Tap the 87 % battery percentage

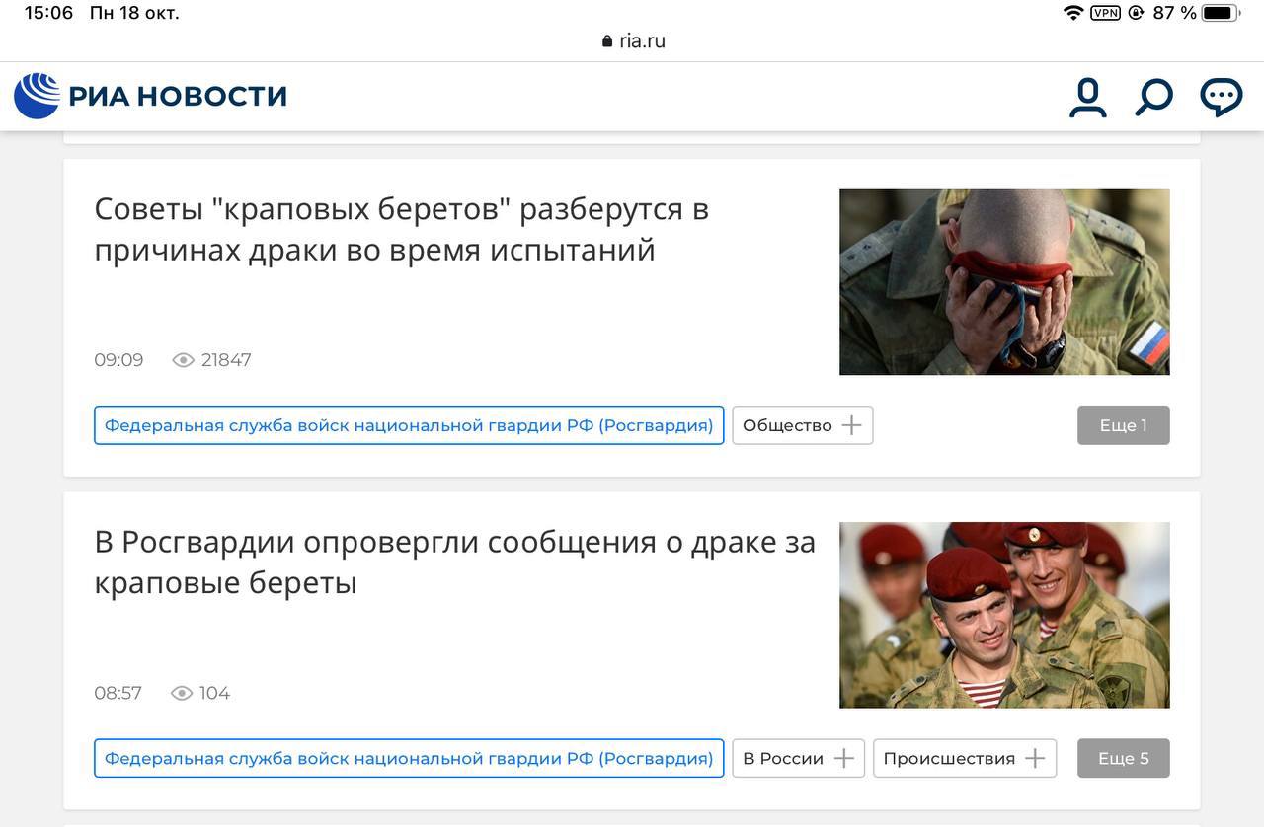(1174, 13)
